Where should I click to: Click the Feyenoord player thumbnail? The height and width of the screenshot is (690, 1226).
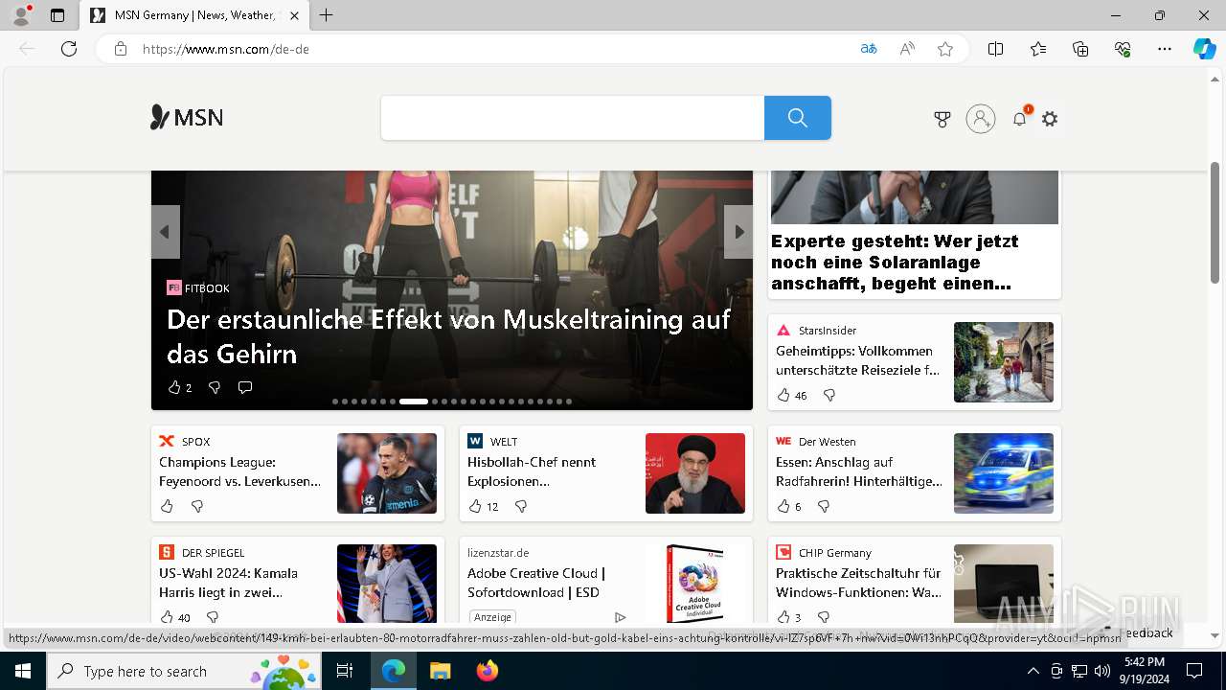tap(387, 473)
